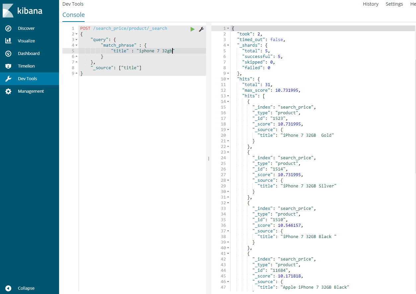The width and height of the screenshot is (416, 294).
Task: Click "_source": ["title"] line in editor
Action: [x=116, y=68]
